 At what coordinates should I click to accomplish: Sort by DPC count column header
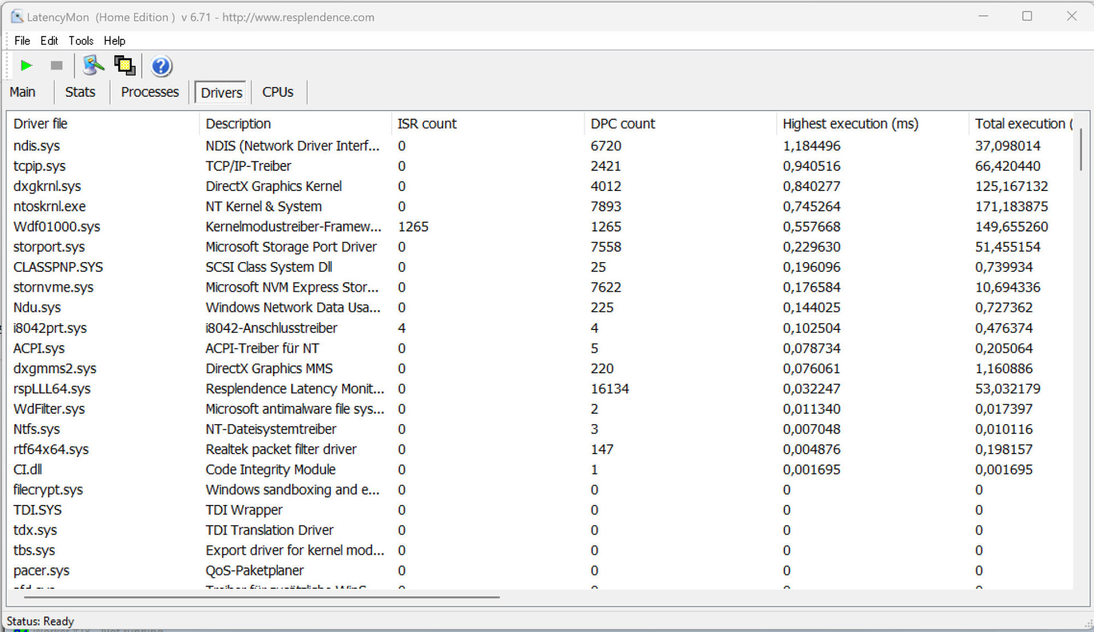(x=623, y=124)
